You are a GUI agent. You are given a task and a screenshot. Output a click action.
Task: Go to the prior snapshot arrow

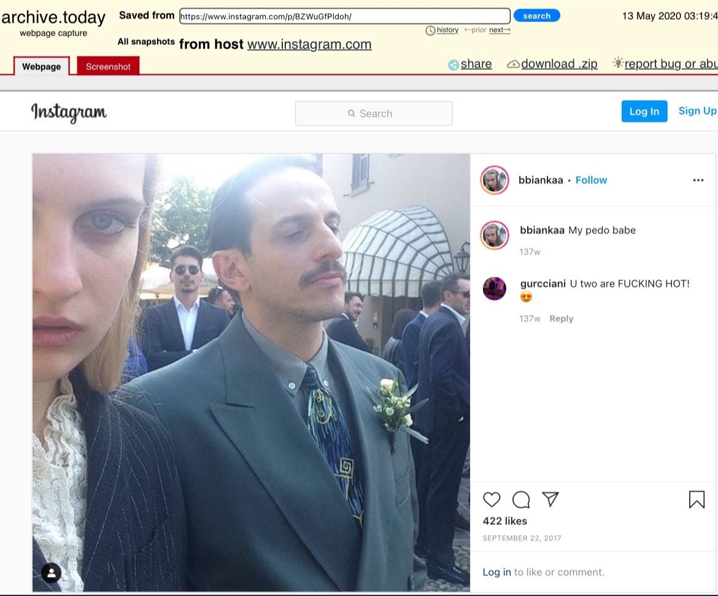pyautogui.click(x=476, y=29)
